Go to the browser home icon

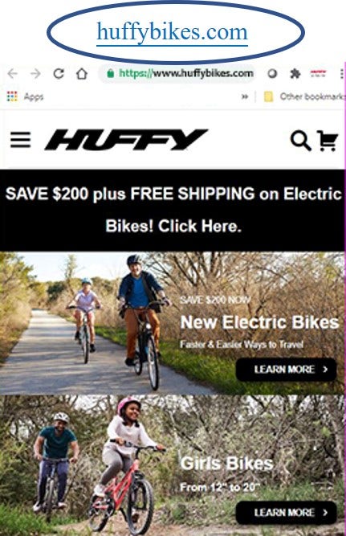[82, 73]
